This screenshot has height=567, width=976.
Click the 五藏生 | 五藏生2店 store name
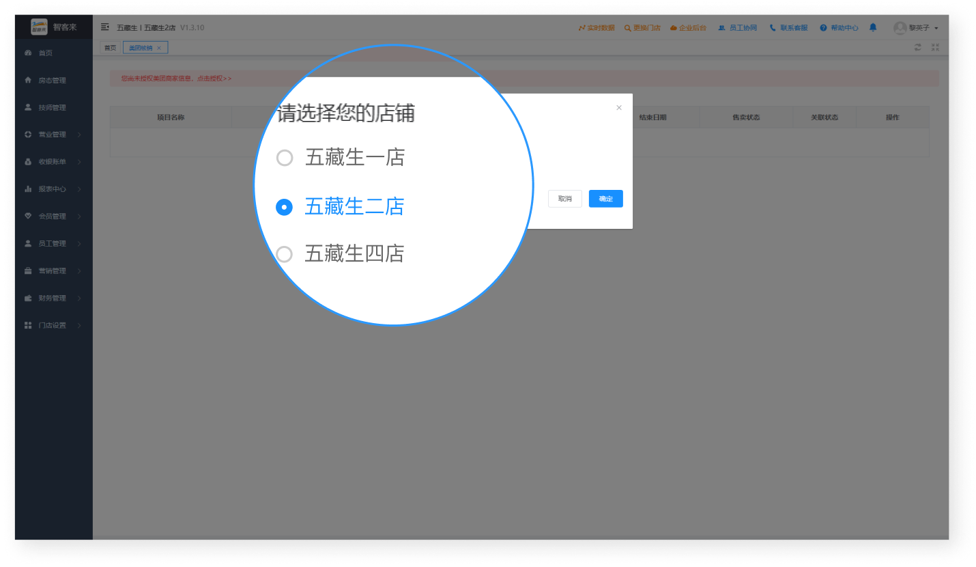tap(146, 28)
